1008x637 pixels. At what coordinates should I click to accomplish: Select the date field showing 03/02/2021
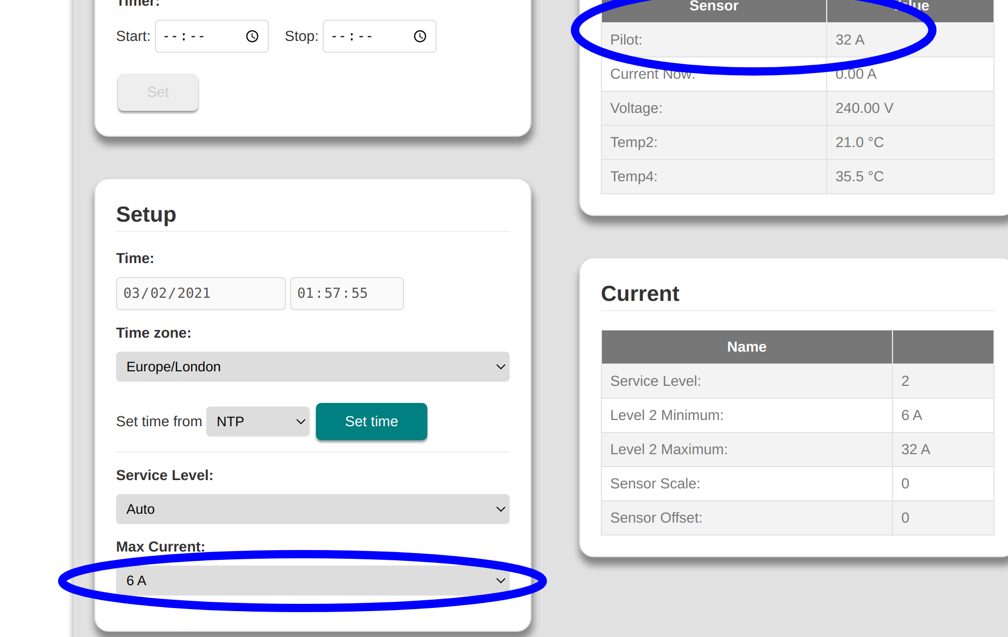pos(200,293)
